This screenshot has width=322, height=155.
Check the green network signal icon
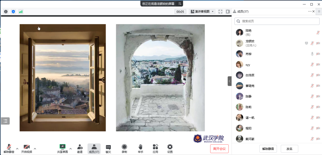[x=21, y=12]
